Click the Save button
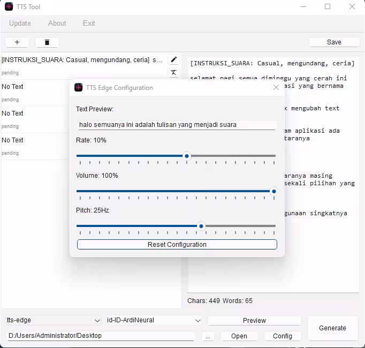This screenshot has height=348, width=365. pyautogui.click(x=334, y=42)
